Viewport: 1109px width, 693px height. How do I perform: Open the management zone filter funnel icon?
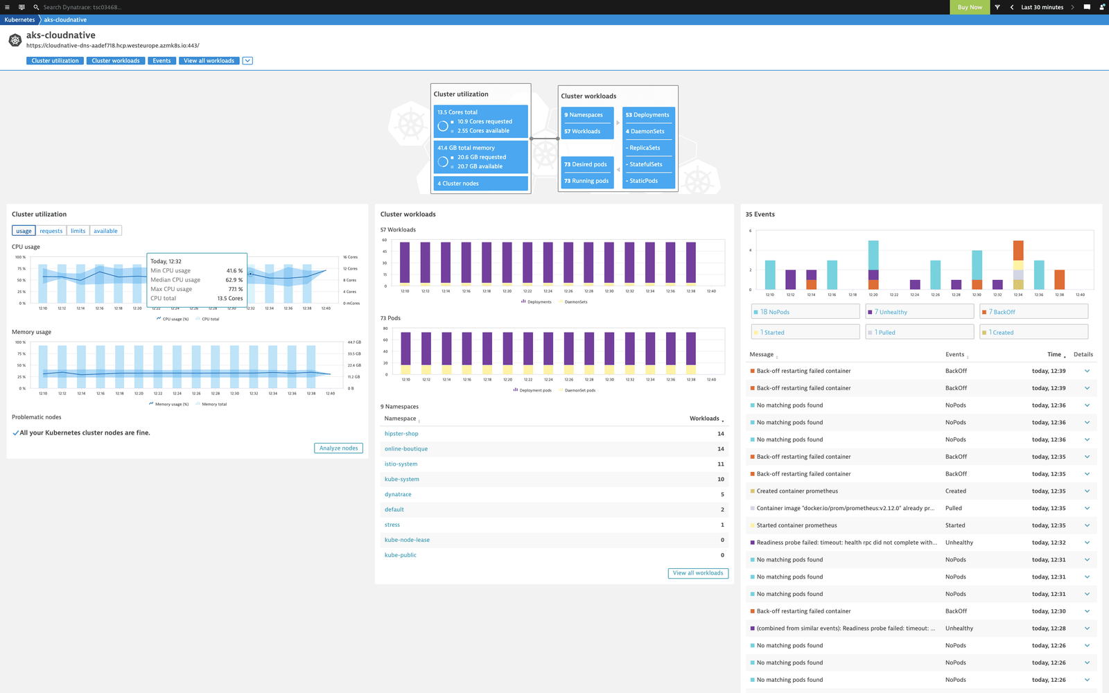[997, 7]
